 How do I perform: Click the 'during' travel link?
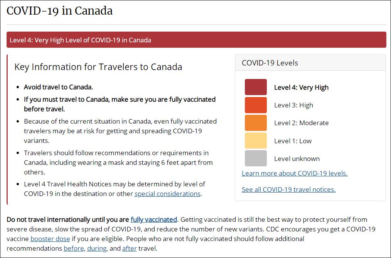pyautogui.click(x=97, y=248)
